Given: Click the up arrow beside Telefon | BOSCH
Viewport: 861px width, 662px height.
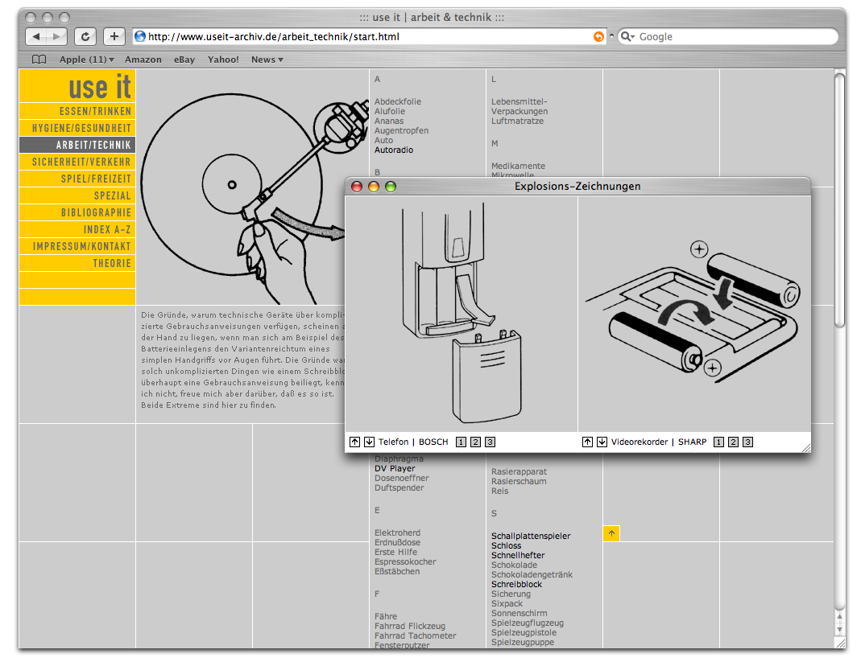Looking at the screenshot, I should click(x=354, y=442).
